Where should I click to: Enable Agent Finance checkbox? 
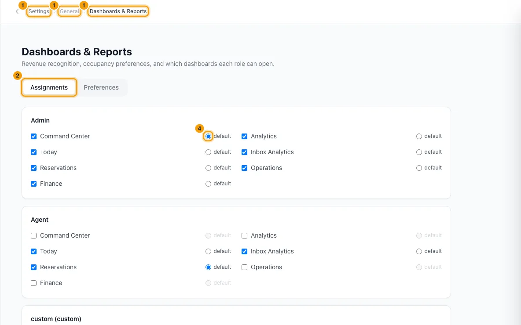point(33,283)
